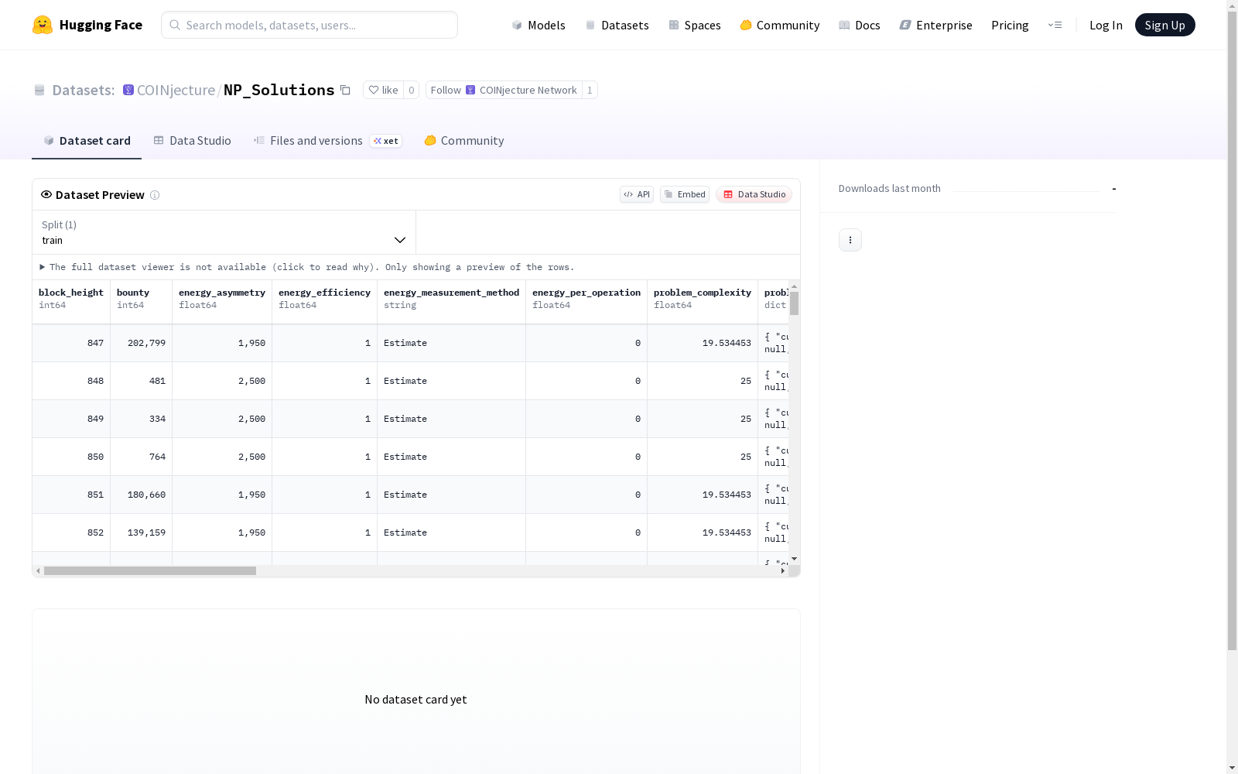
Task: Open Community in top navigation
Action: 780,25
